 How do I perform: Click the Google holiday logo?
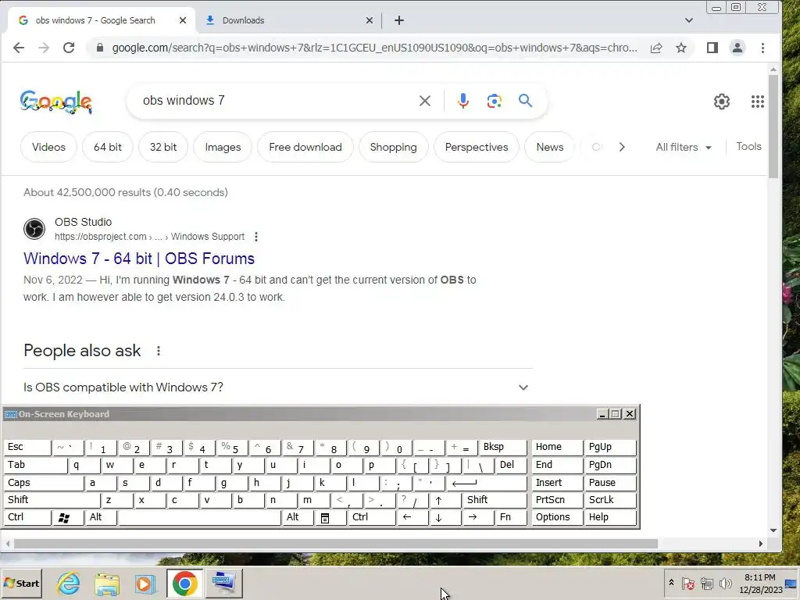[56, 102]
